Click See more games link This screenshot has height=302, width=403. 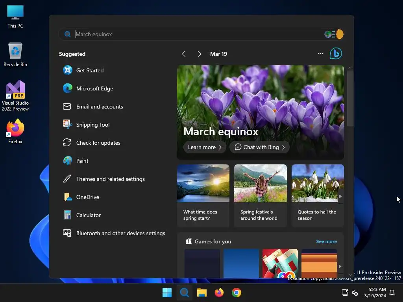[x=326, y=241]
